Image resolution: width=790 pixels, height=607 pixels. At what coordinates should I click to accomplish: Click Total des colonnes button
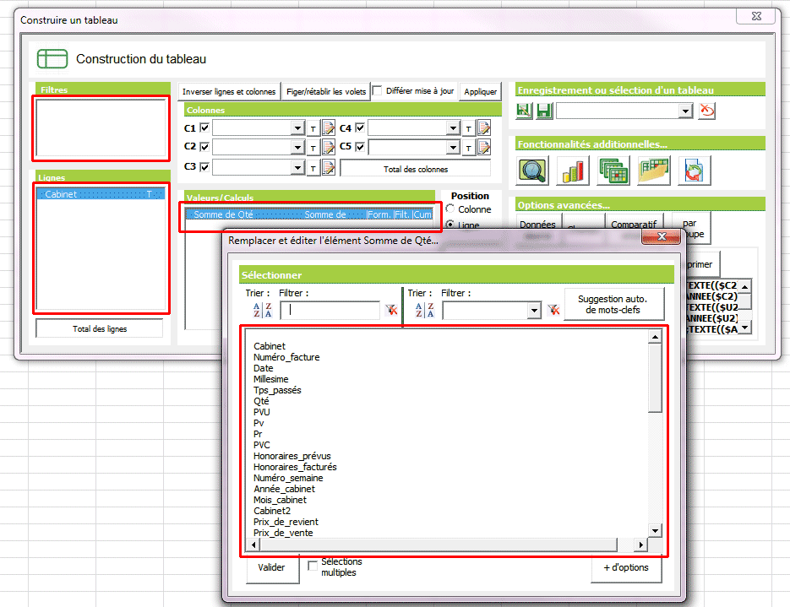[x=416, y=169]
